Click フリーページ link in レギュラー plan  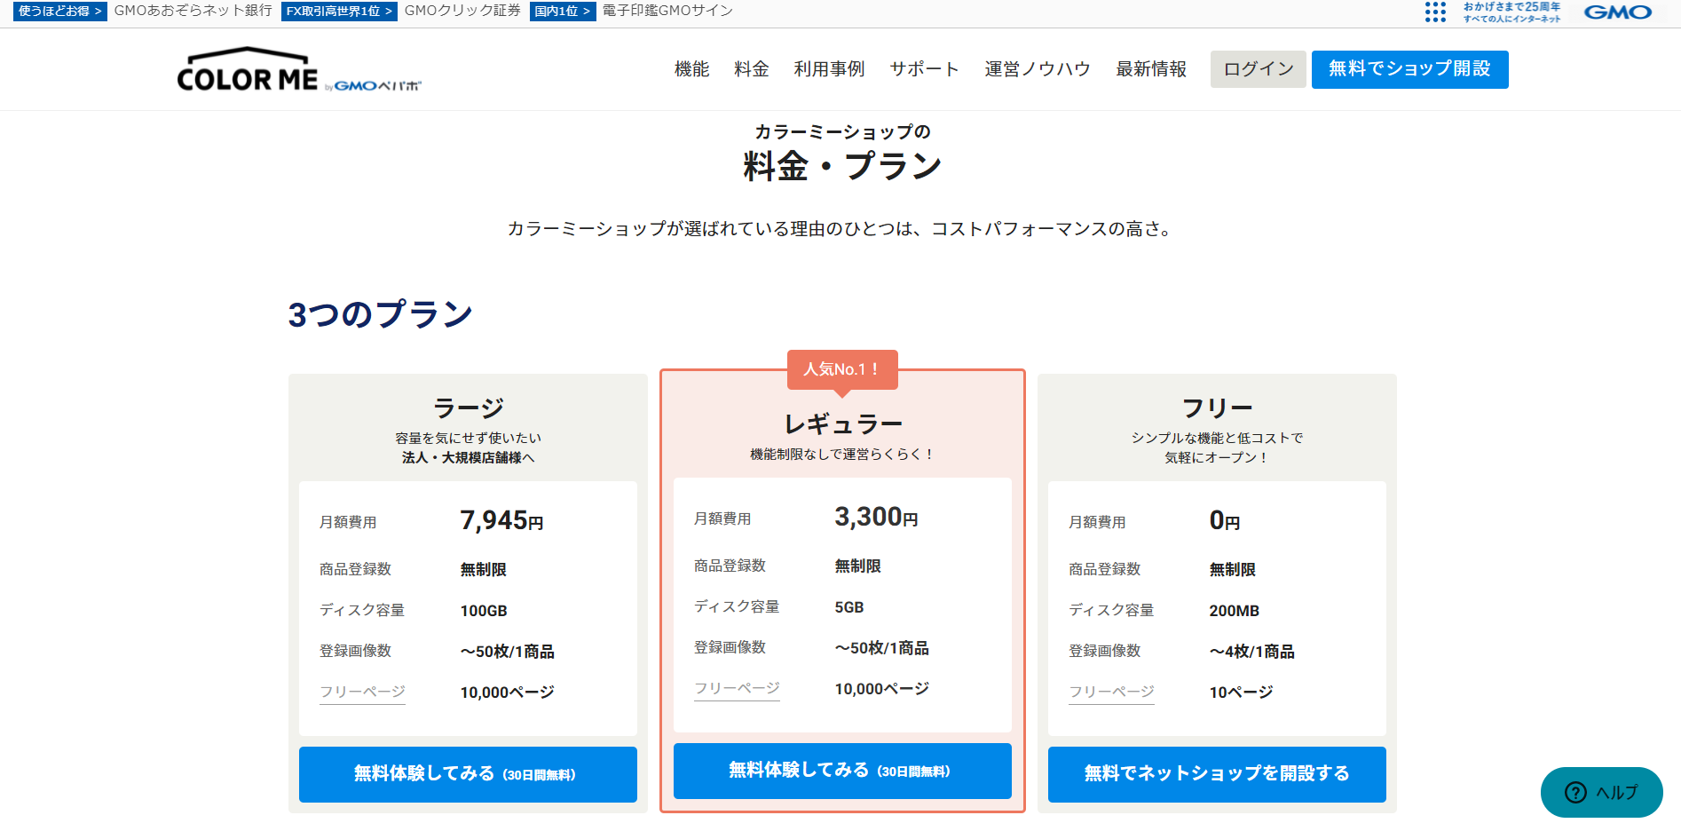coord(737,688)
